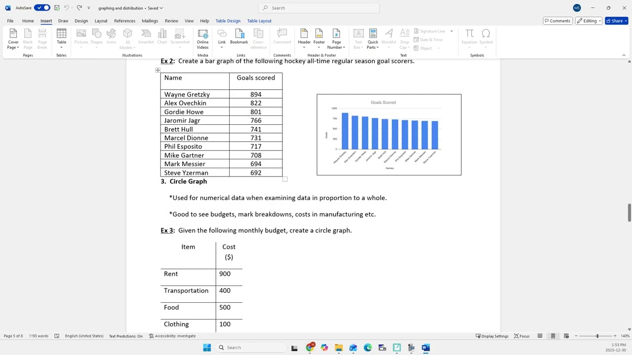Click the 140% zoom level
Screen dimensions: 632x355
tap(625, 336)
